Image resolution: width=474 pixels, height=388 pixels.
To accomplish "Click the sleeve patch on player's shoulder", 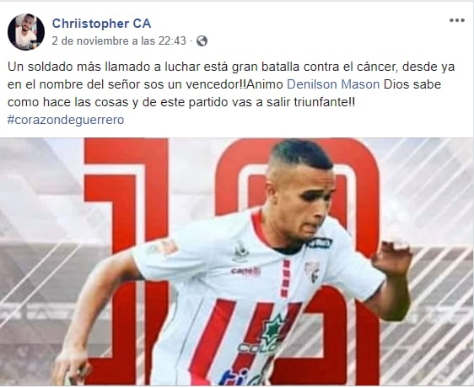I will click(x=164, y=247).
